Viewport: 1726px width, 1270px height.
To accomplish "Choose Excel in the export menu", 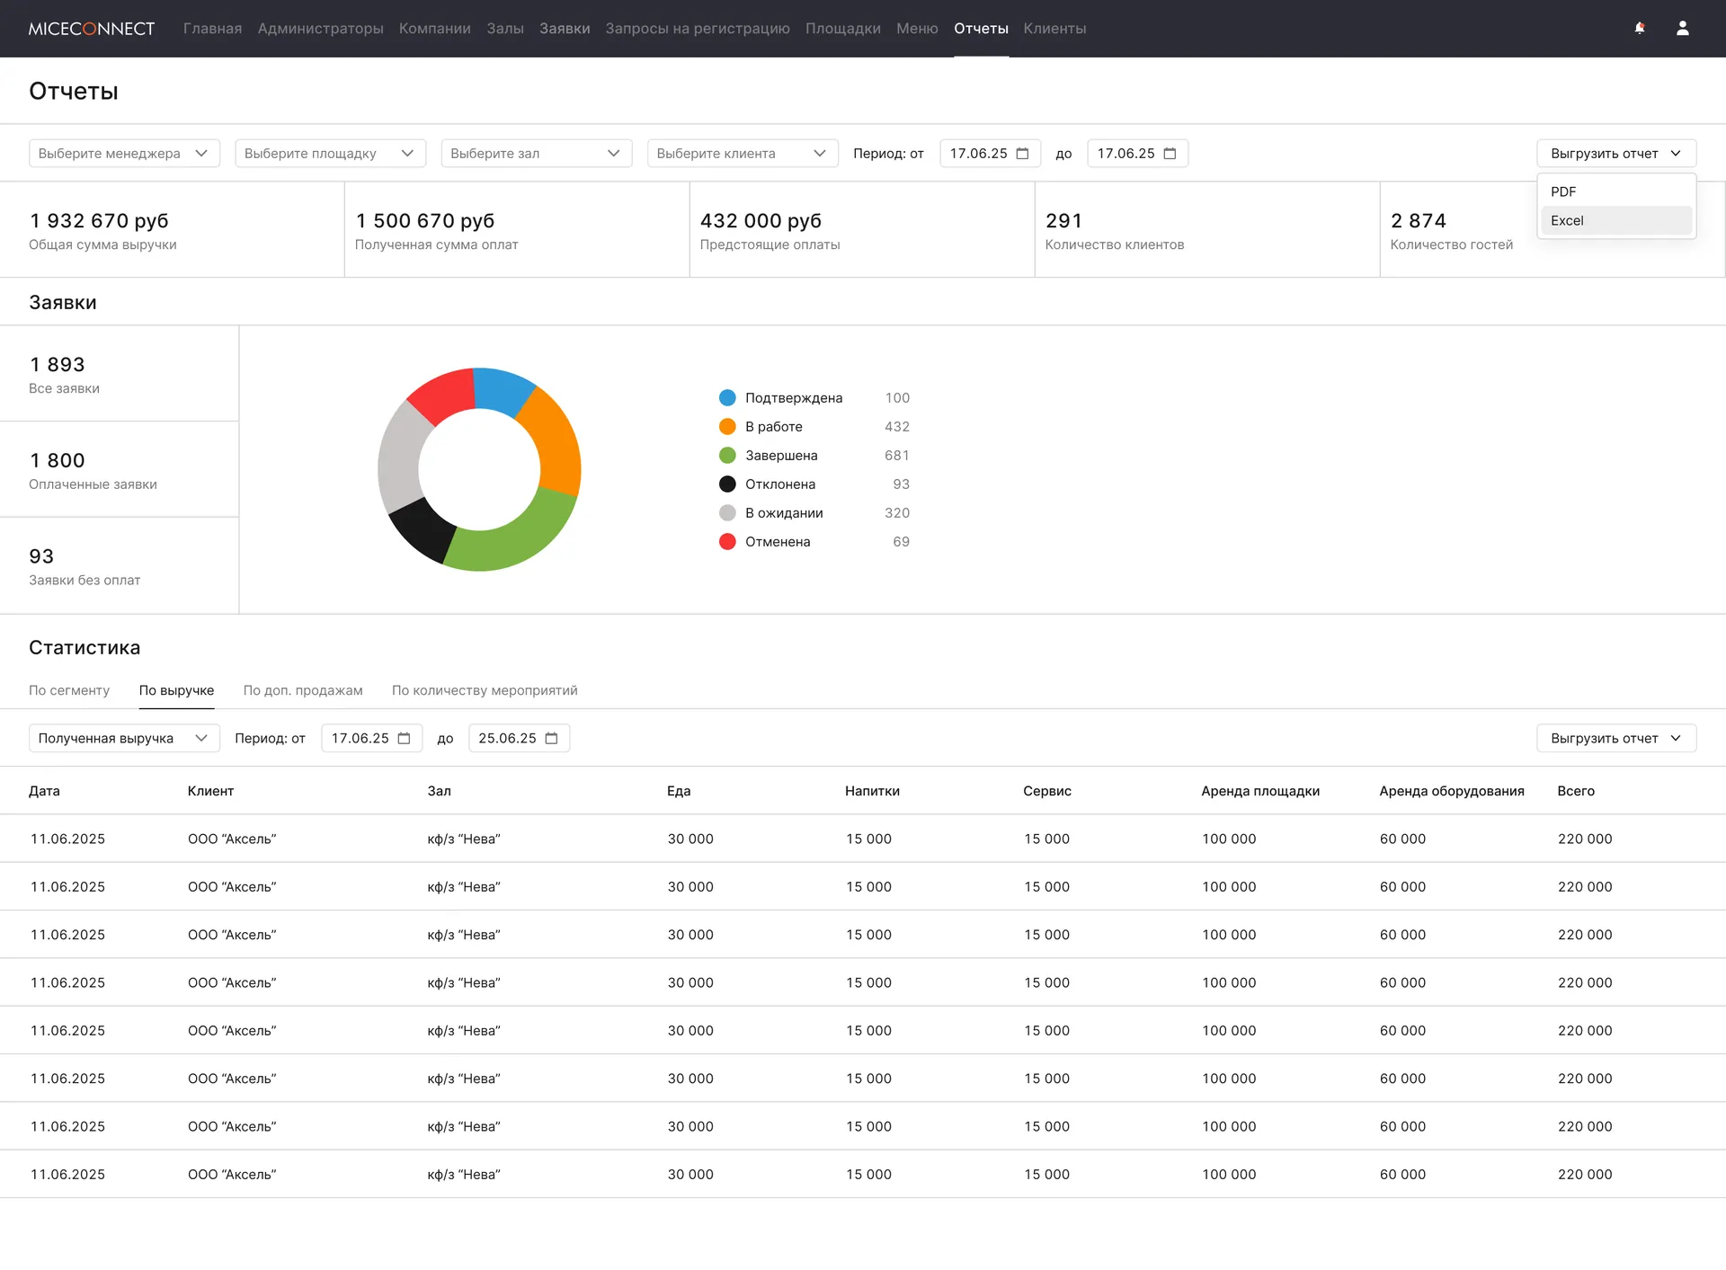I will pos(1616,220).
